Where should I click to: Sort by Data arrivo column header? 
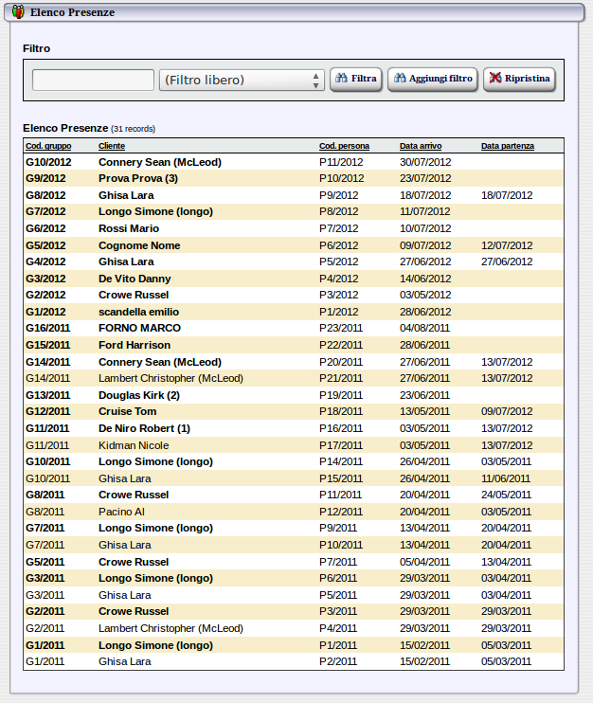pyautogui.click(x=420, y=146)
